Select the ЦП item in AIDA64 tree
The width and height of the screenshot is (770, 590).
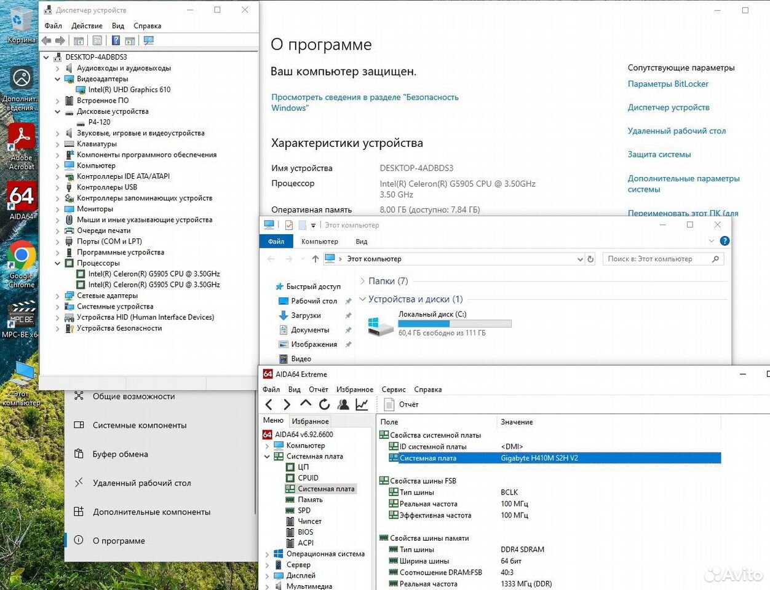(x=303, y=467)
